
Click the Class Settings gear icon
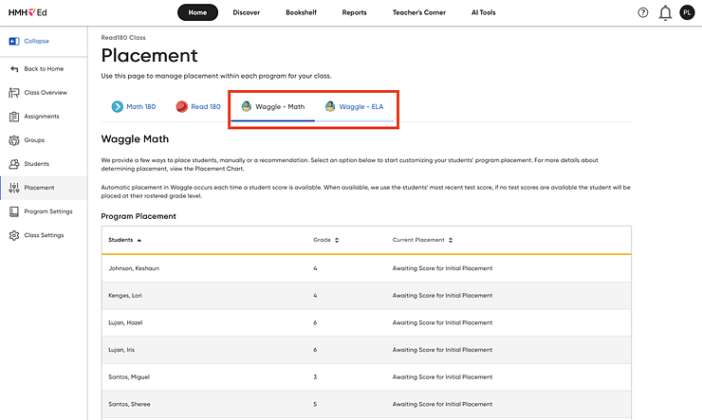[14, 235]
